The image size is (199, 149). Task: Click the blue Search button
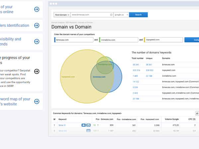[138, 15]
